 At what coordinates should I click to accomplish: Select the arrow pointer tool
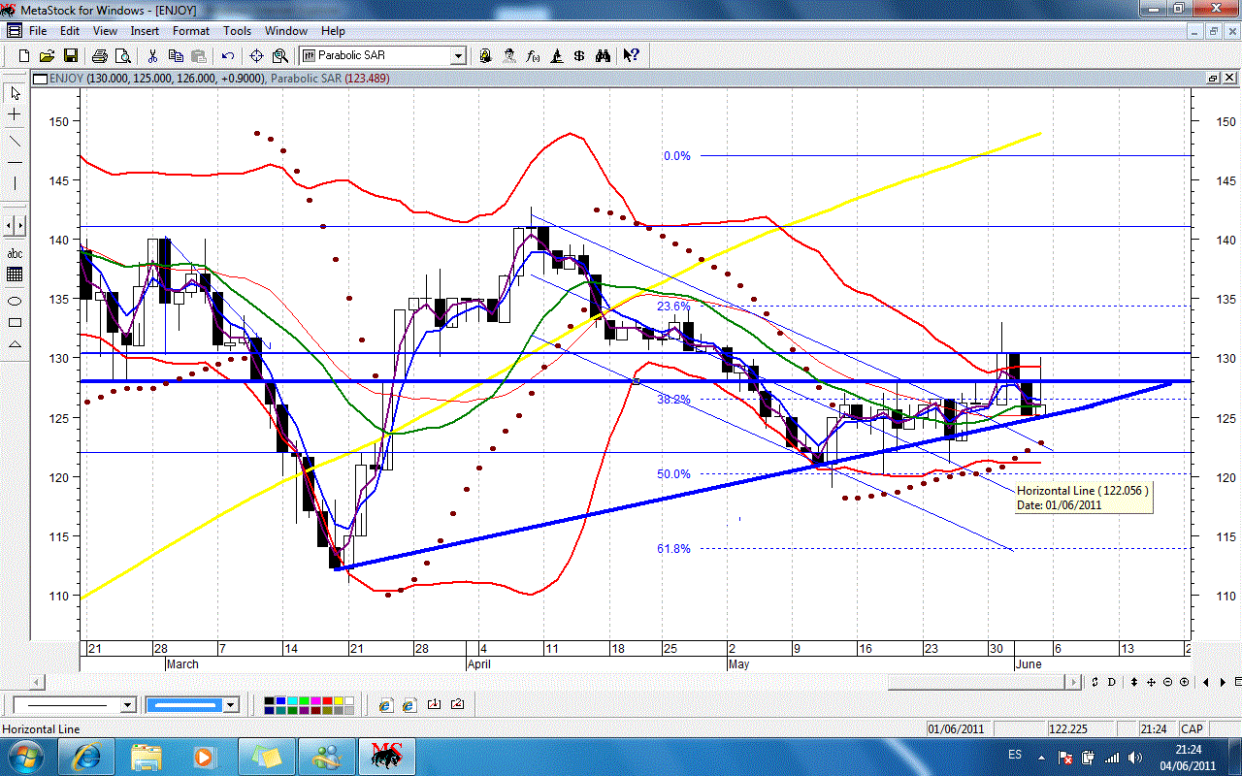click(x=15, y=94)
